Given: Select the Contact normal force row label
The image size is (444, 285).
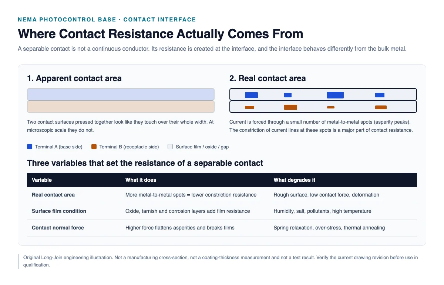Looking at the screenshot, I should (x=58, y=228).
